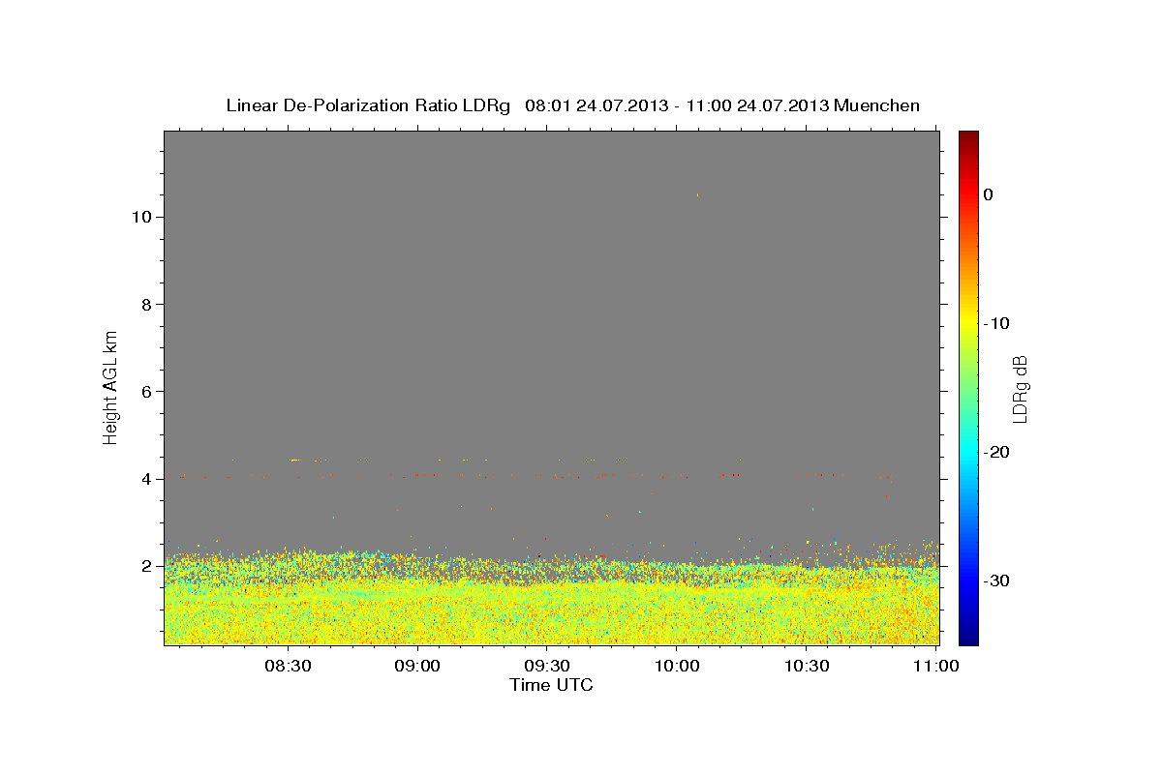Click the 10:30 time tick label
Viewport: 1162px width, 774px height.
tap(807, 666)
